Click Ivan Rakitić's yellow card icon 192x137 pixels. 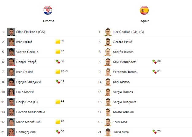[58, 71]
